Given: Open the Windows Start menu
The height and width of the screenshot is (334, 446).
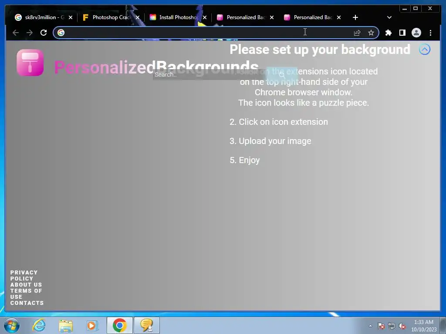Looking at the screenshot, I should point(12,325).
